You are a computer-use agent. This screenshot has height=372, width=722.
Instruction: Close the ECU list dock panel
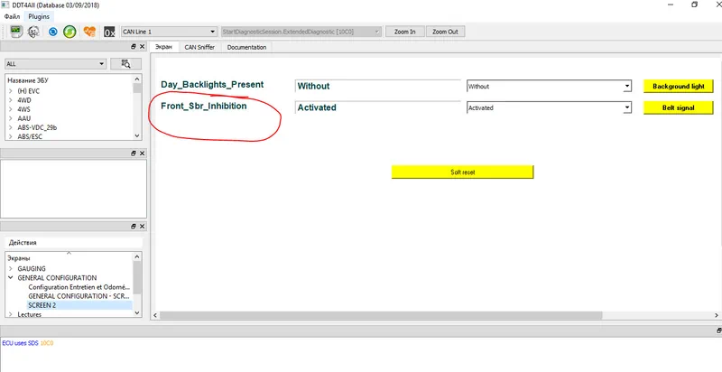pos(142,47)
